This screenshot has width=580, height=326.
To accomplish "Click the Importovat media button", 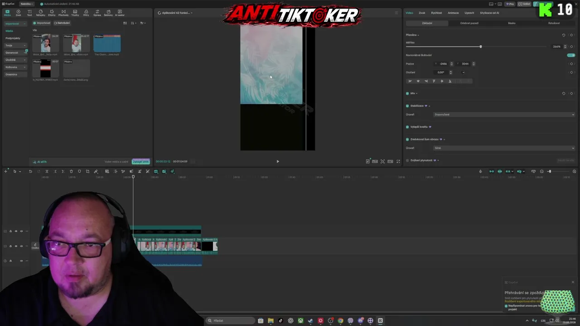I will 42,23.
